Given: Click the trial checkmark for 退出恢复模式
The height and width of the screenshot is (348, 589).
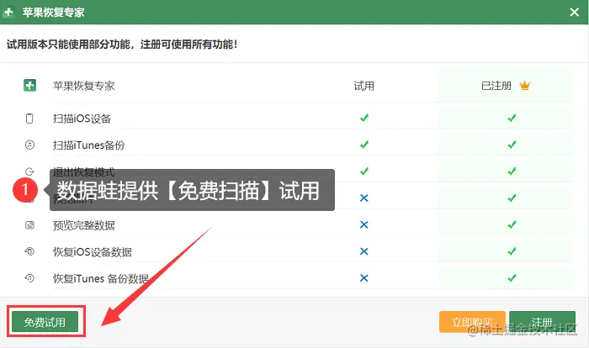Looking at the screenshot, I should [364, 171].
